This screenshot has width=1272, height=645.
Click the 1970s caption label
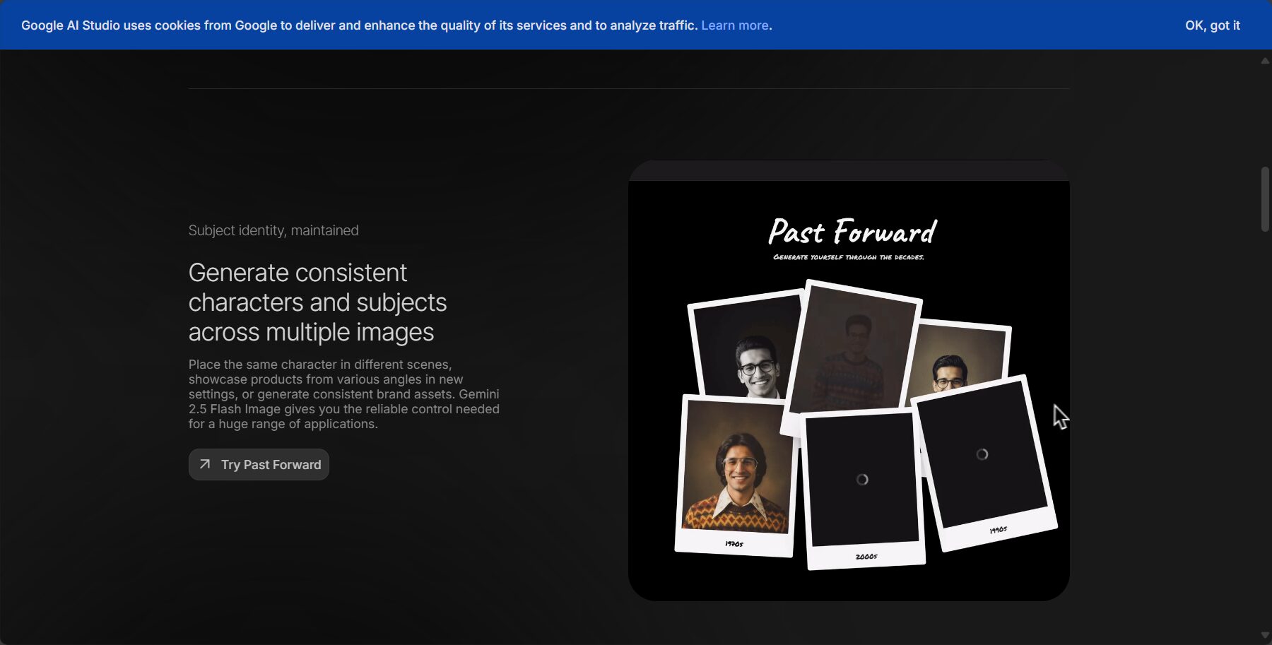point(734,544)
